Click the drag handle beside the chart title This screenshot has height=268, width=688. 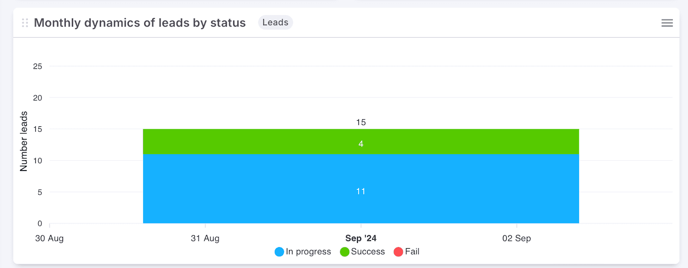pos(25,23)
